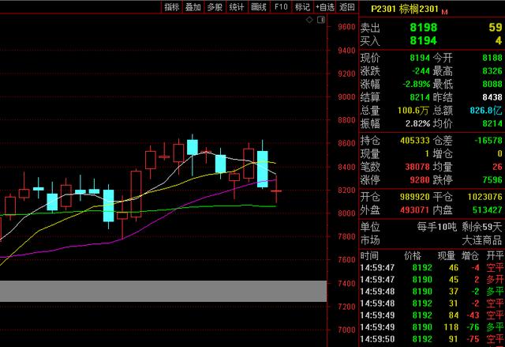The image size is (505, 347).
Task: Click the 卖出 ask price 8198
Action: coord(423,28)
